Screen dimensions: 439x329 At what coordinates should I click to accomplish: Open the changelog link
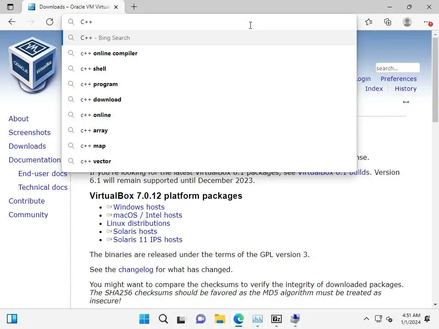tap(136, 269)
